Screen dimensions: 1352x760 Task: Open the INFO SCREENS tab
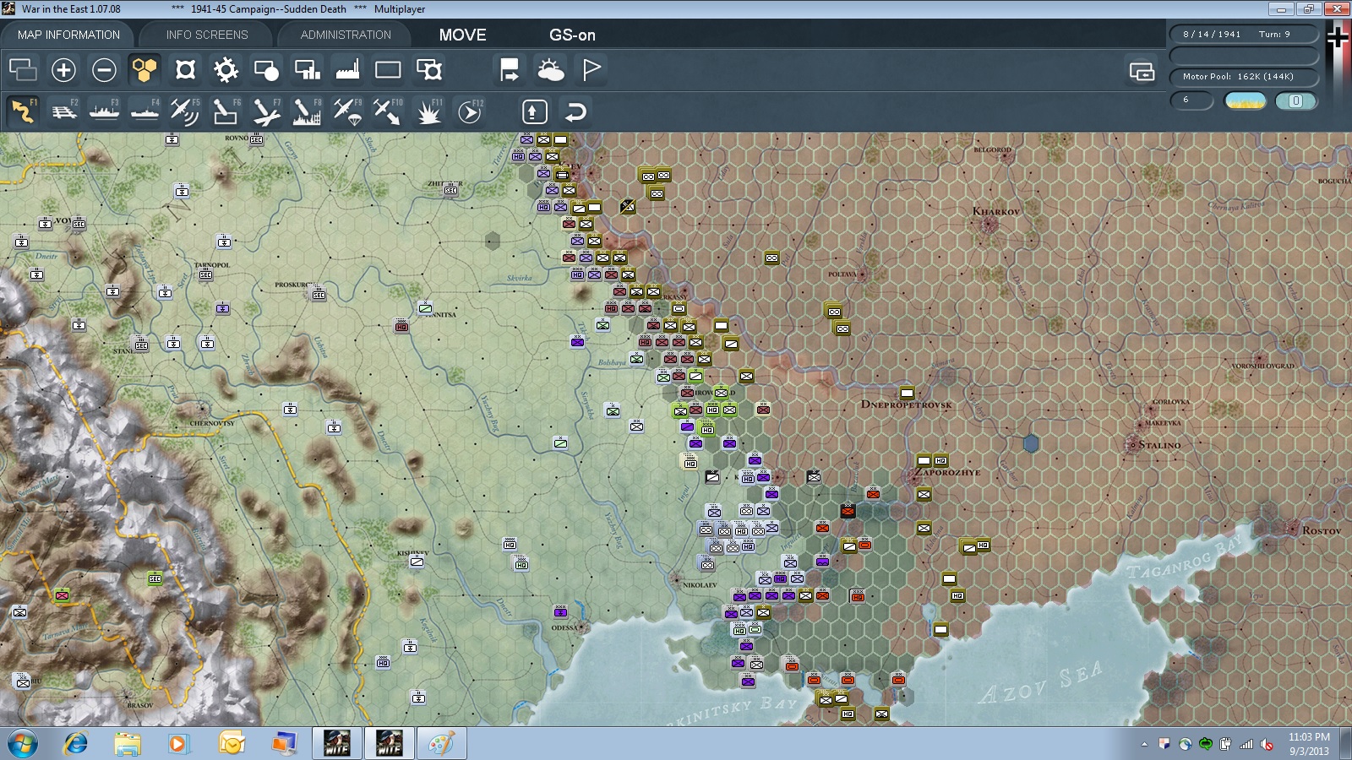[207, 35]
